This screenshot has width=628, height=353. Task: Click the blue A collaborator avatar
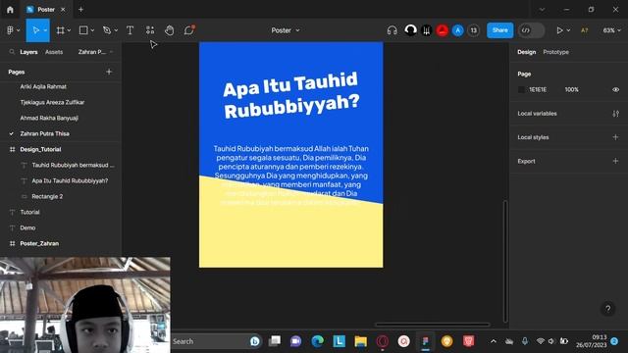(458, 30)
